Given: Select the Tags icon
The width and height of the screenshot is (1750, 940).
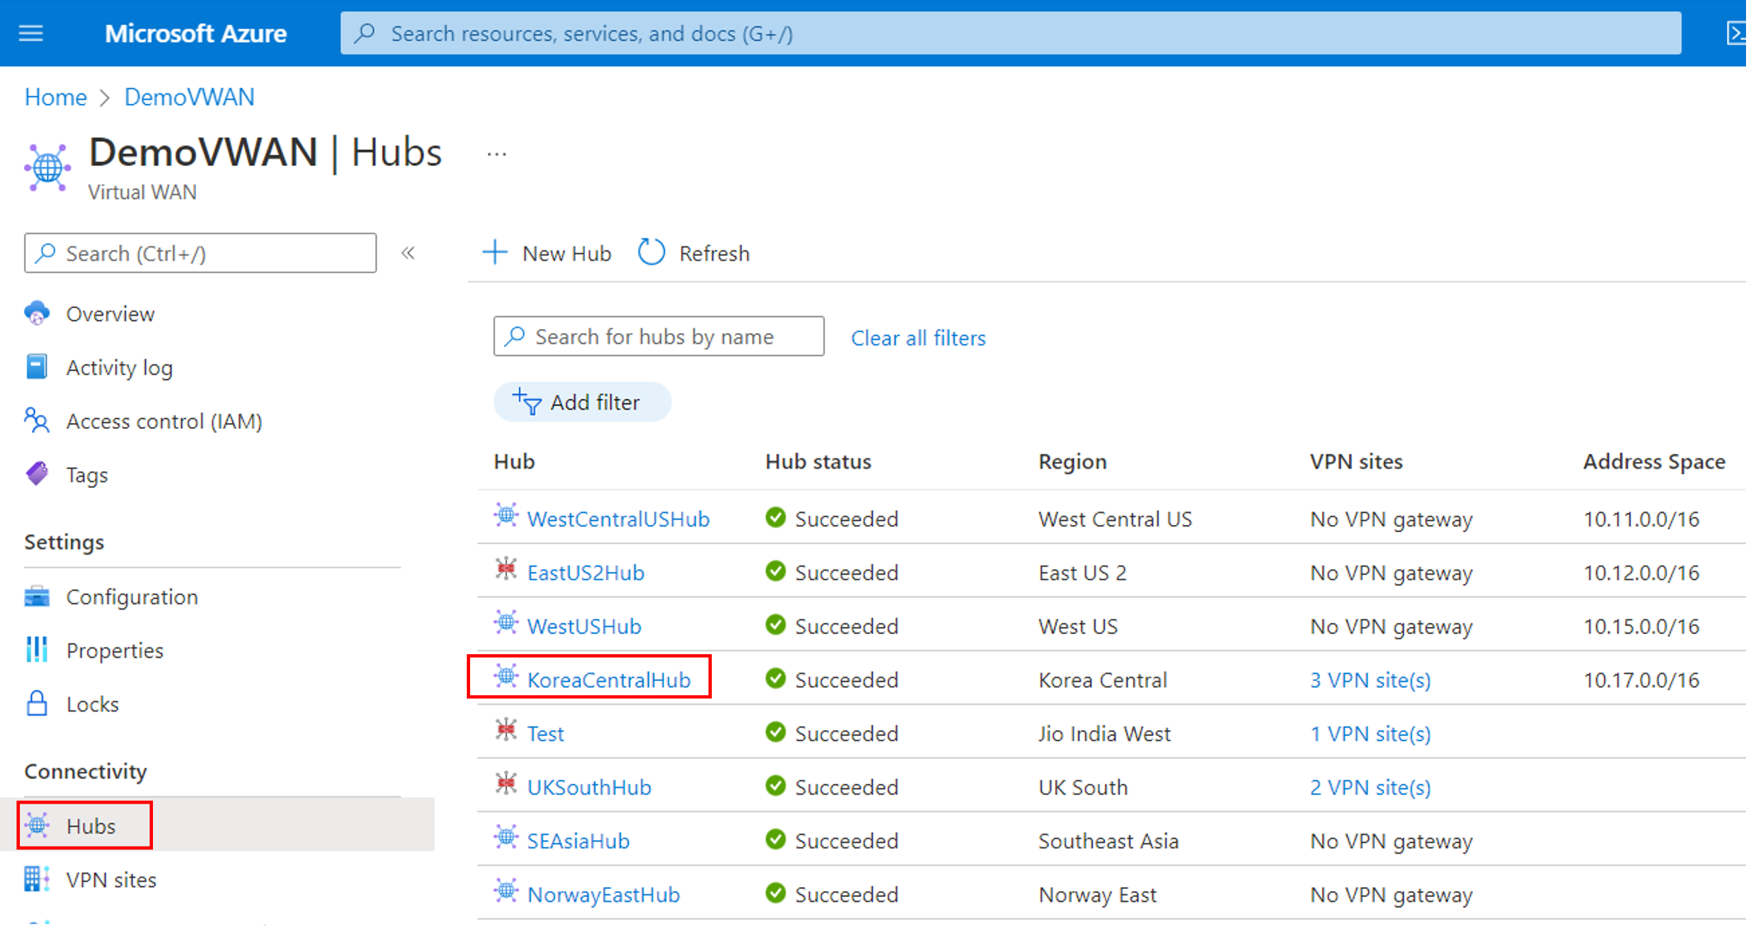Looking at the screenshot, I should coord(37,473).
